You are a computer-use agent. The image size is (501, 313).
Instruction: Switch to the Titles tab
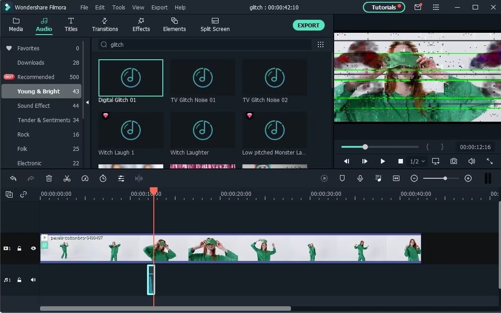coord(71,25)
